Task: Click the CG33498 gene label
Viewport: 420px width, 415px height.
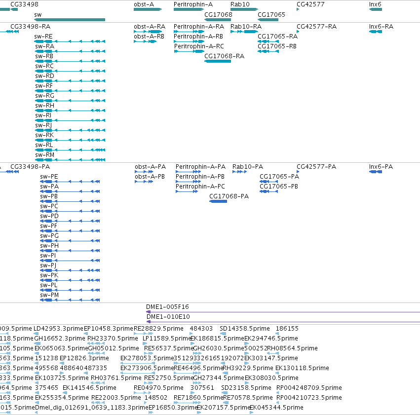Action: [24, 4]
